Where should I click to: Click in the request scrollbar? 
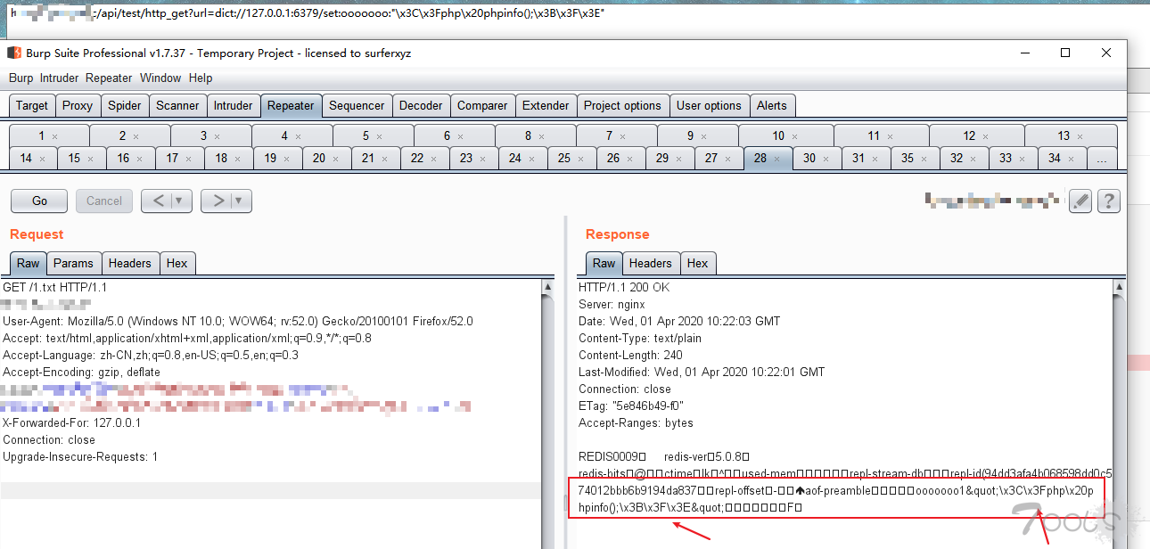pos(548,414)
